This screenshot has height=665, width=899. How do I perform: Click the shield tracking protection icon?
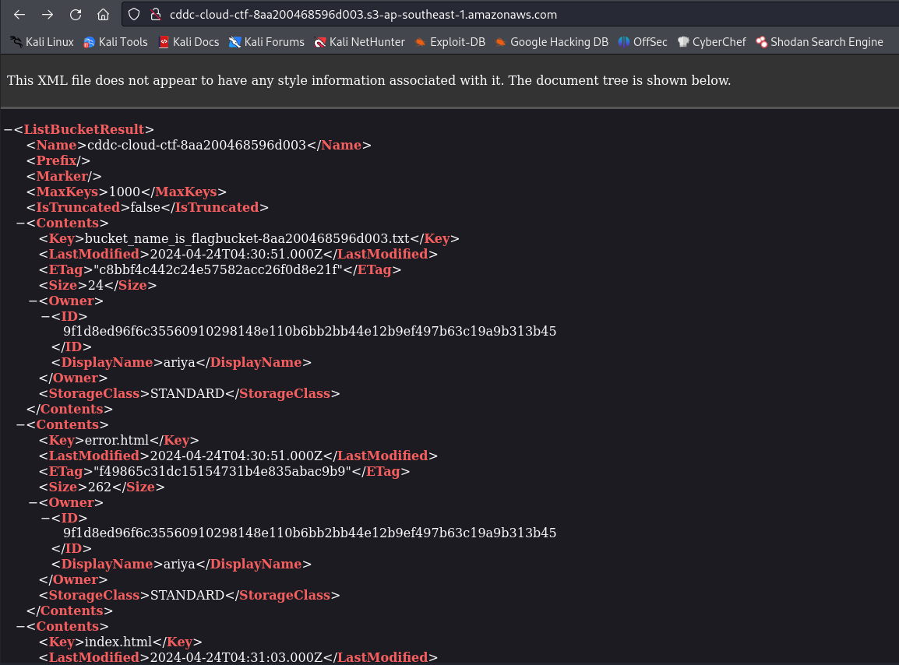(x=134, y=15)
